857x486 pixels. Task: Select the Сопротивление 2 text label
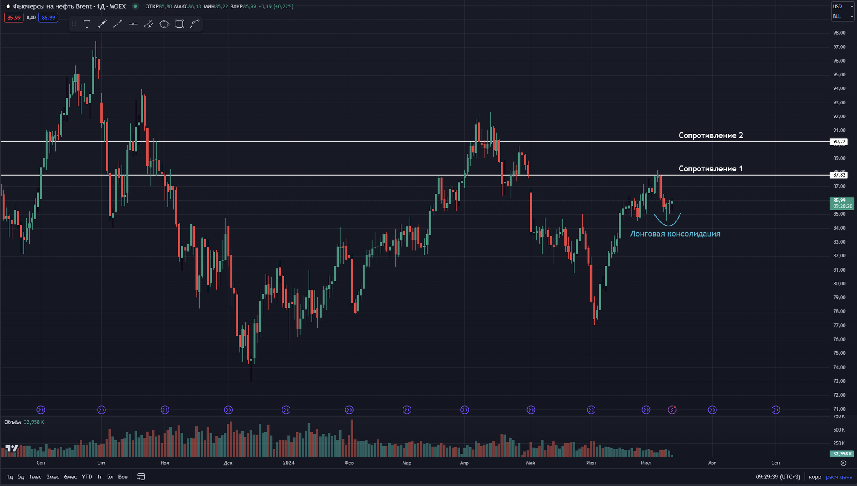pyautogui.click(x=711, y=135)
